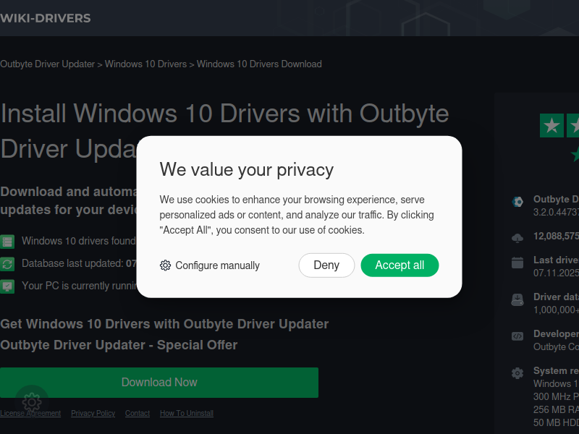This screenshot has width=579, height=434.
Task: Accept all cookies
Action: tap(400, 265)
